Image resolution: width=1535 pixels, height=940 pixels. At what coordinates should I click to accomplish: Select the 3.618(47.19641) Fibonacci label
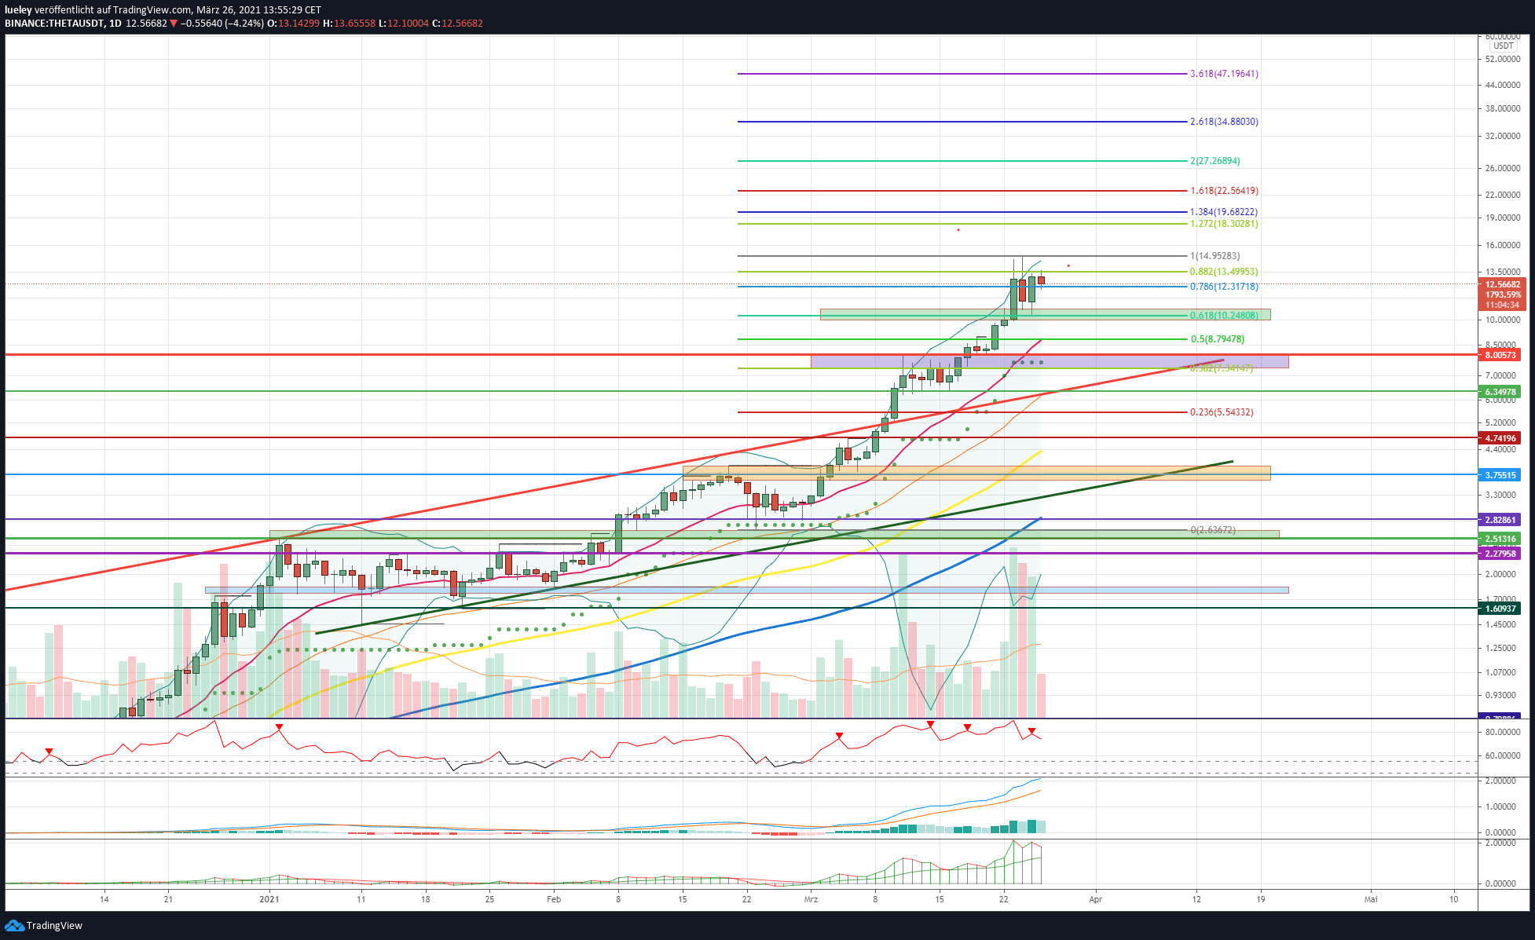1224,74
